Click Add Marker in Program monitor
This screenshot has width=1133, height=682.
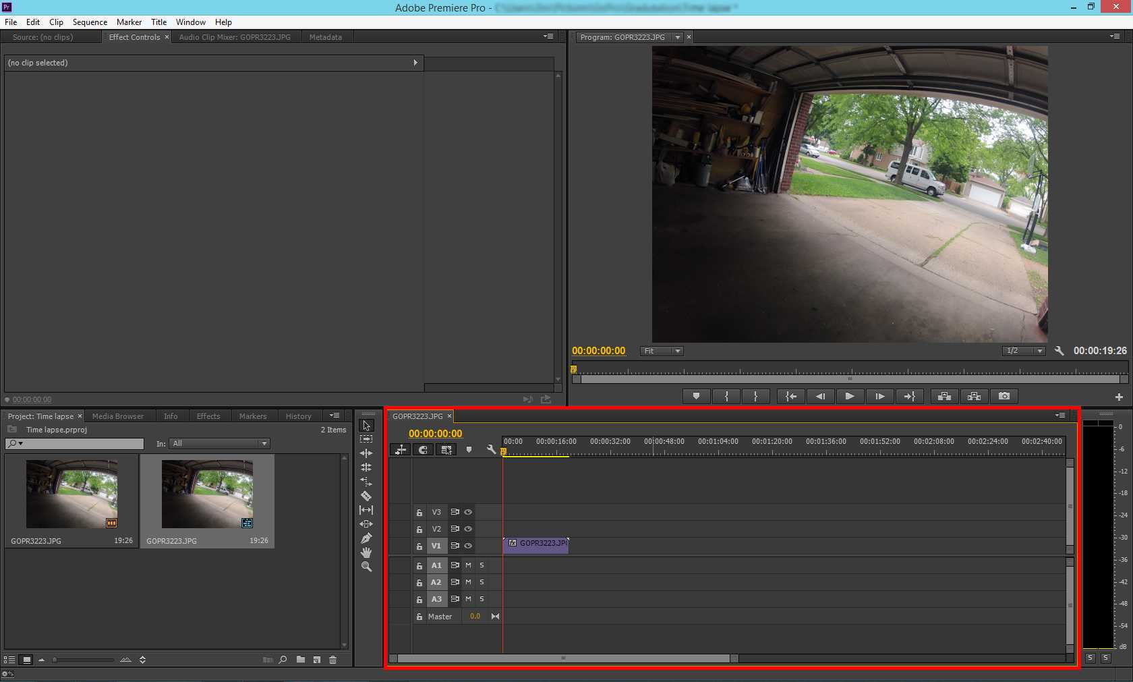coord(696,396)
